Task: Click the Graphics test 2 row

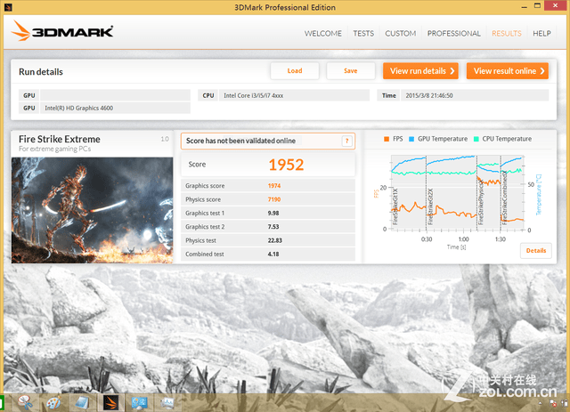Action: coord(268,227)
